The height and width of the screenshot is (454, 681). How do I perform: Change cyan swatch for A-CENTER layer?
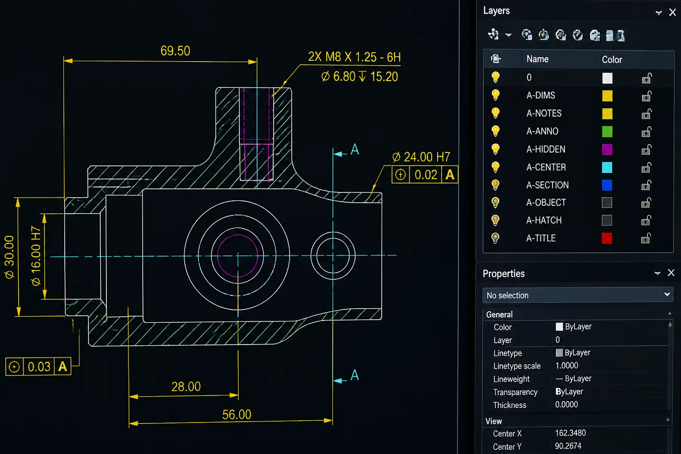tap(607, 167)
